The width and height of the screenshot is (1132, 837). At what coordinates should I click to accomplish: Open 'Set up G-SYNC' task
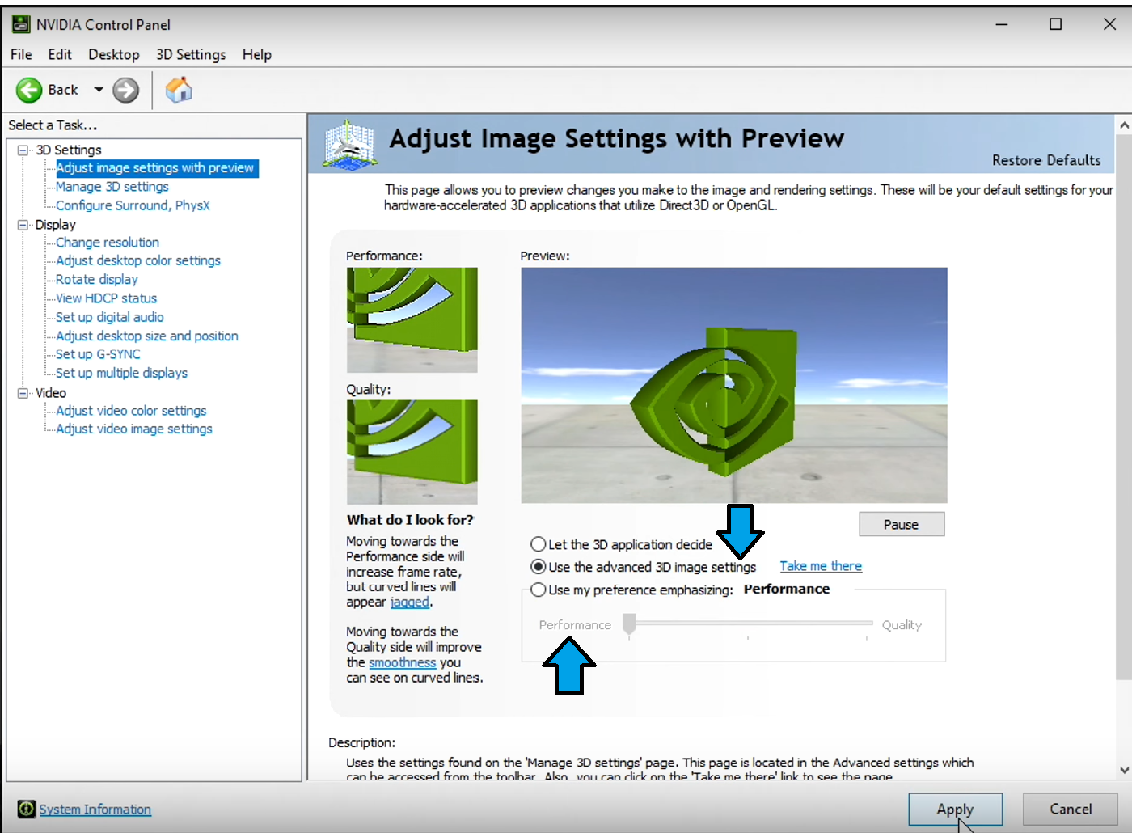click(98, 354)
